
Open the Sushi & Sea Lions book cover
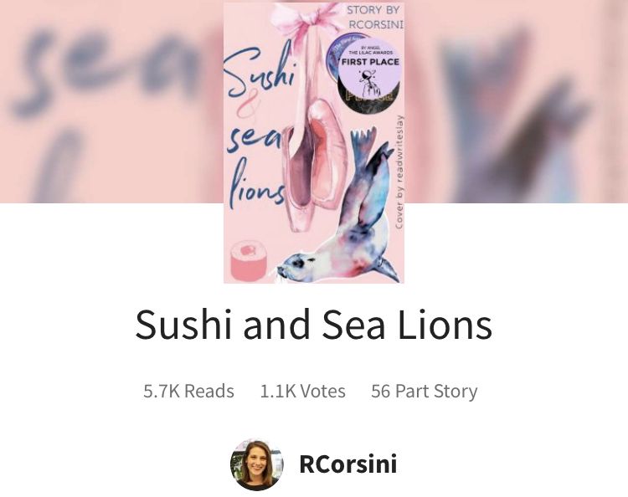click(314, 143)
